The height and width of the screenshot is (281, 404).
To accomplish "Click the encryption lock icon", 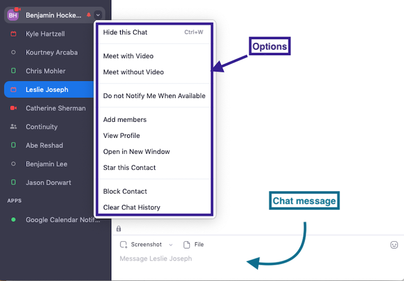I will click(119, 229).
